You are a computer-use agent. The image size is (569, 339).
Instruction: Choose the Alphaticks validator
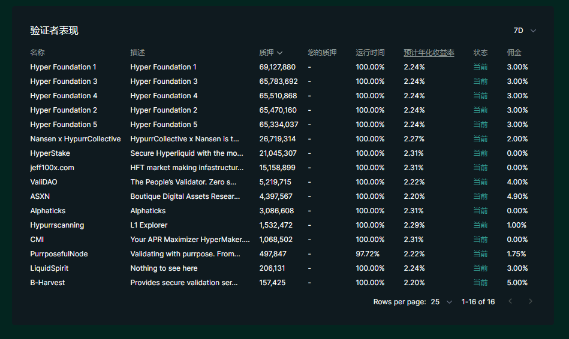pyautogui.click(x=48, y=211)
